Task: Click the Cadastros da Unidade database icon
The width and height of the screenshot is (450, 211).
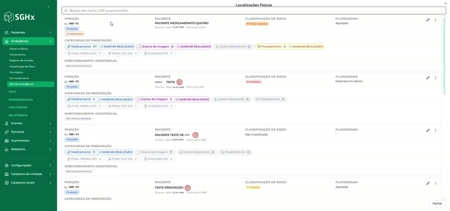Action: tap(7, 174)
